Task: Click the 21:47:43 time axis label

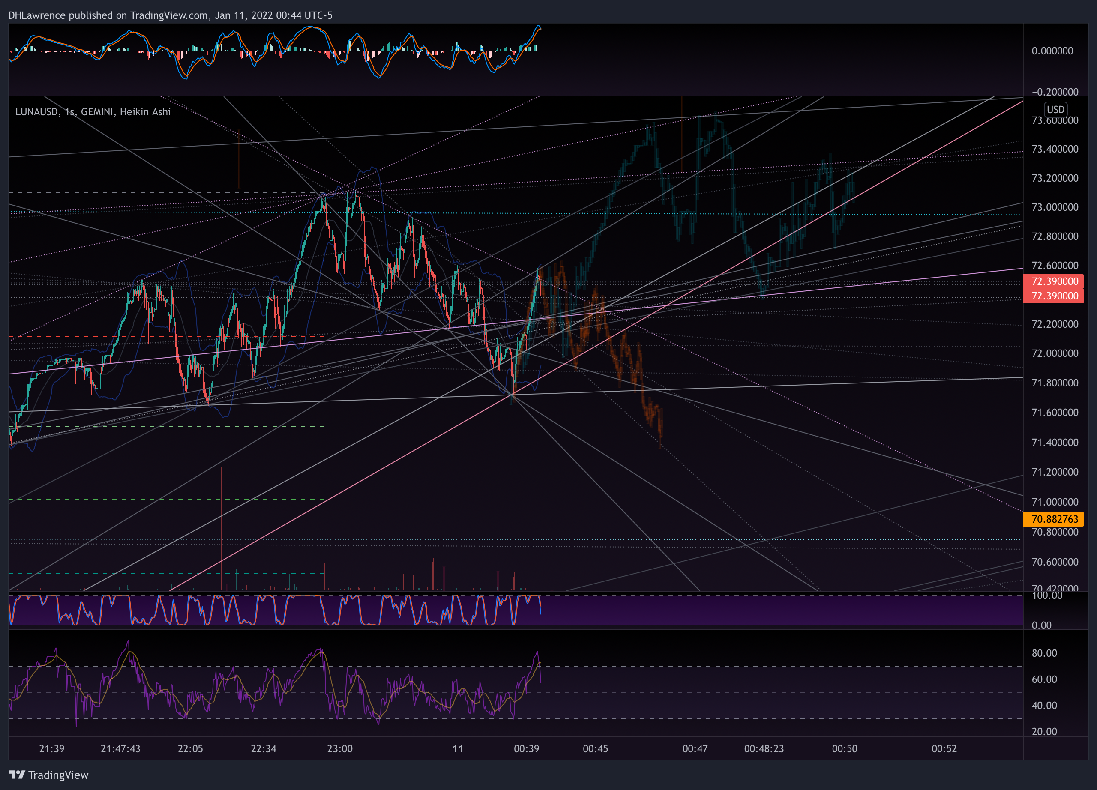Action: coord(120,748)
